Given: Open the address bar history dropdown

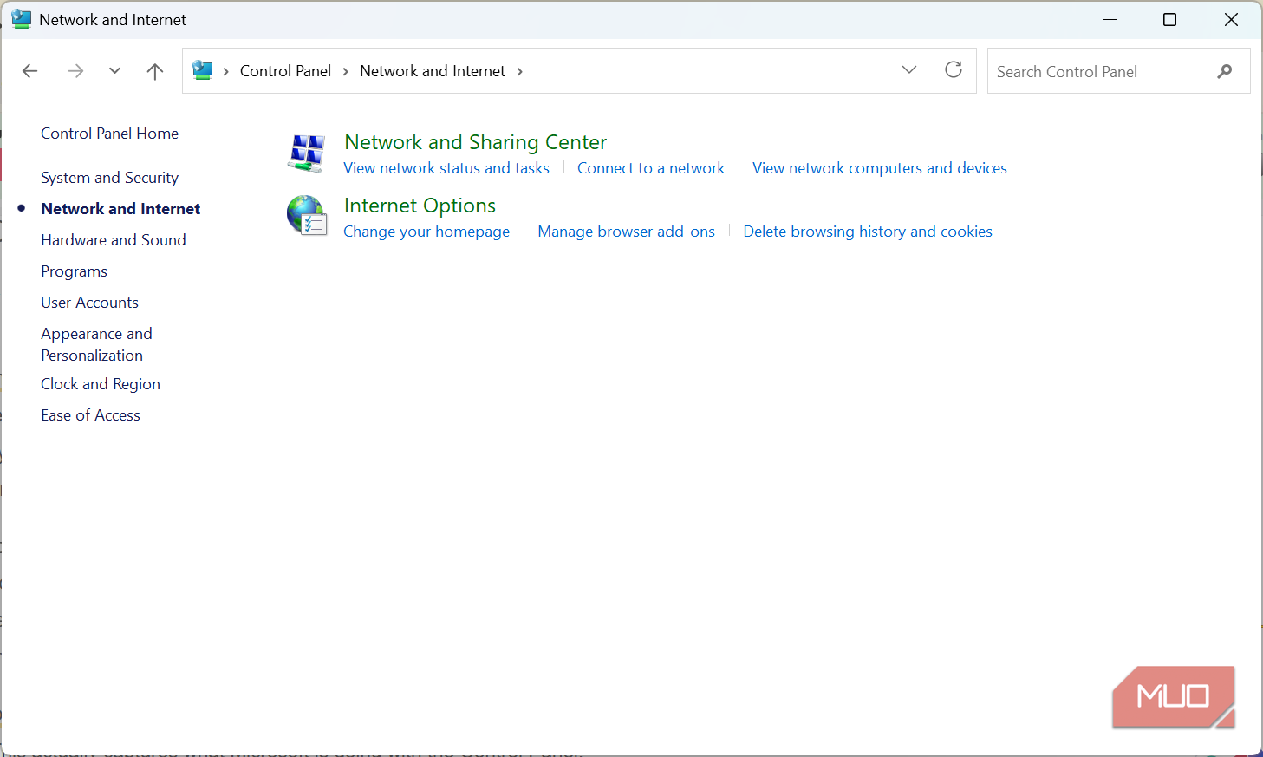Looking at the screenshot, I should (x=909, y=70).
